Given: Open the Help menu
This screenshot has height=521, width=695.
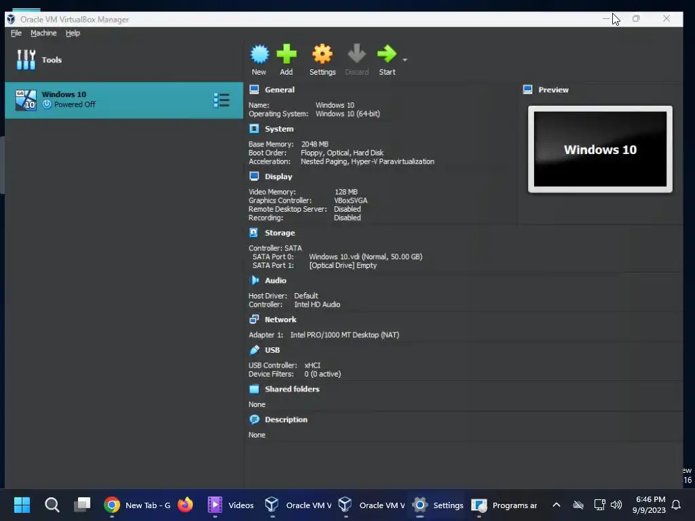Looking at the screenshot, I should tap(73, 33).
